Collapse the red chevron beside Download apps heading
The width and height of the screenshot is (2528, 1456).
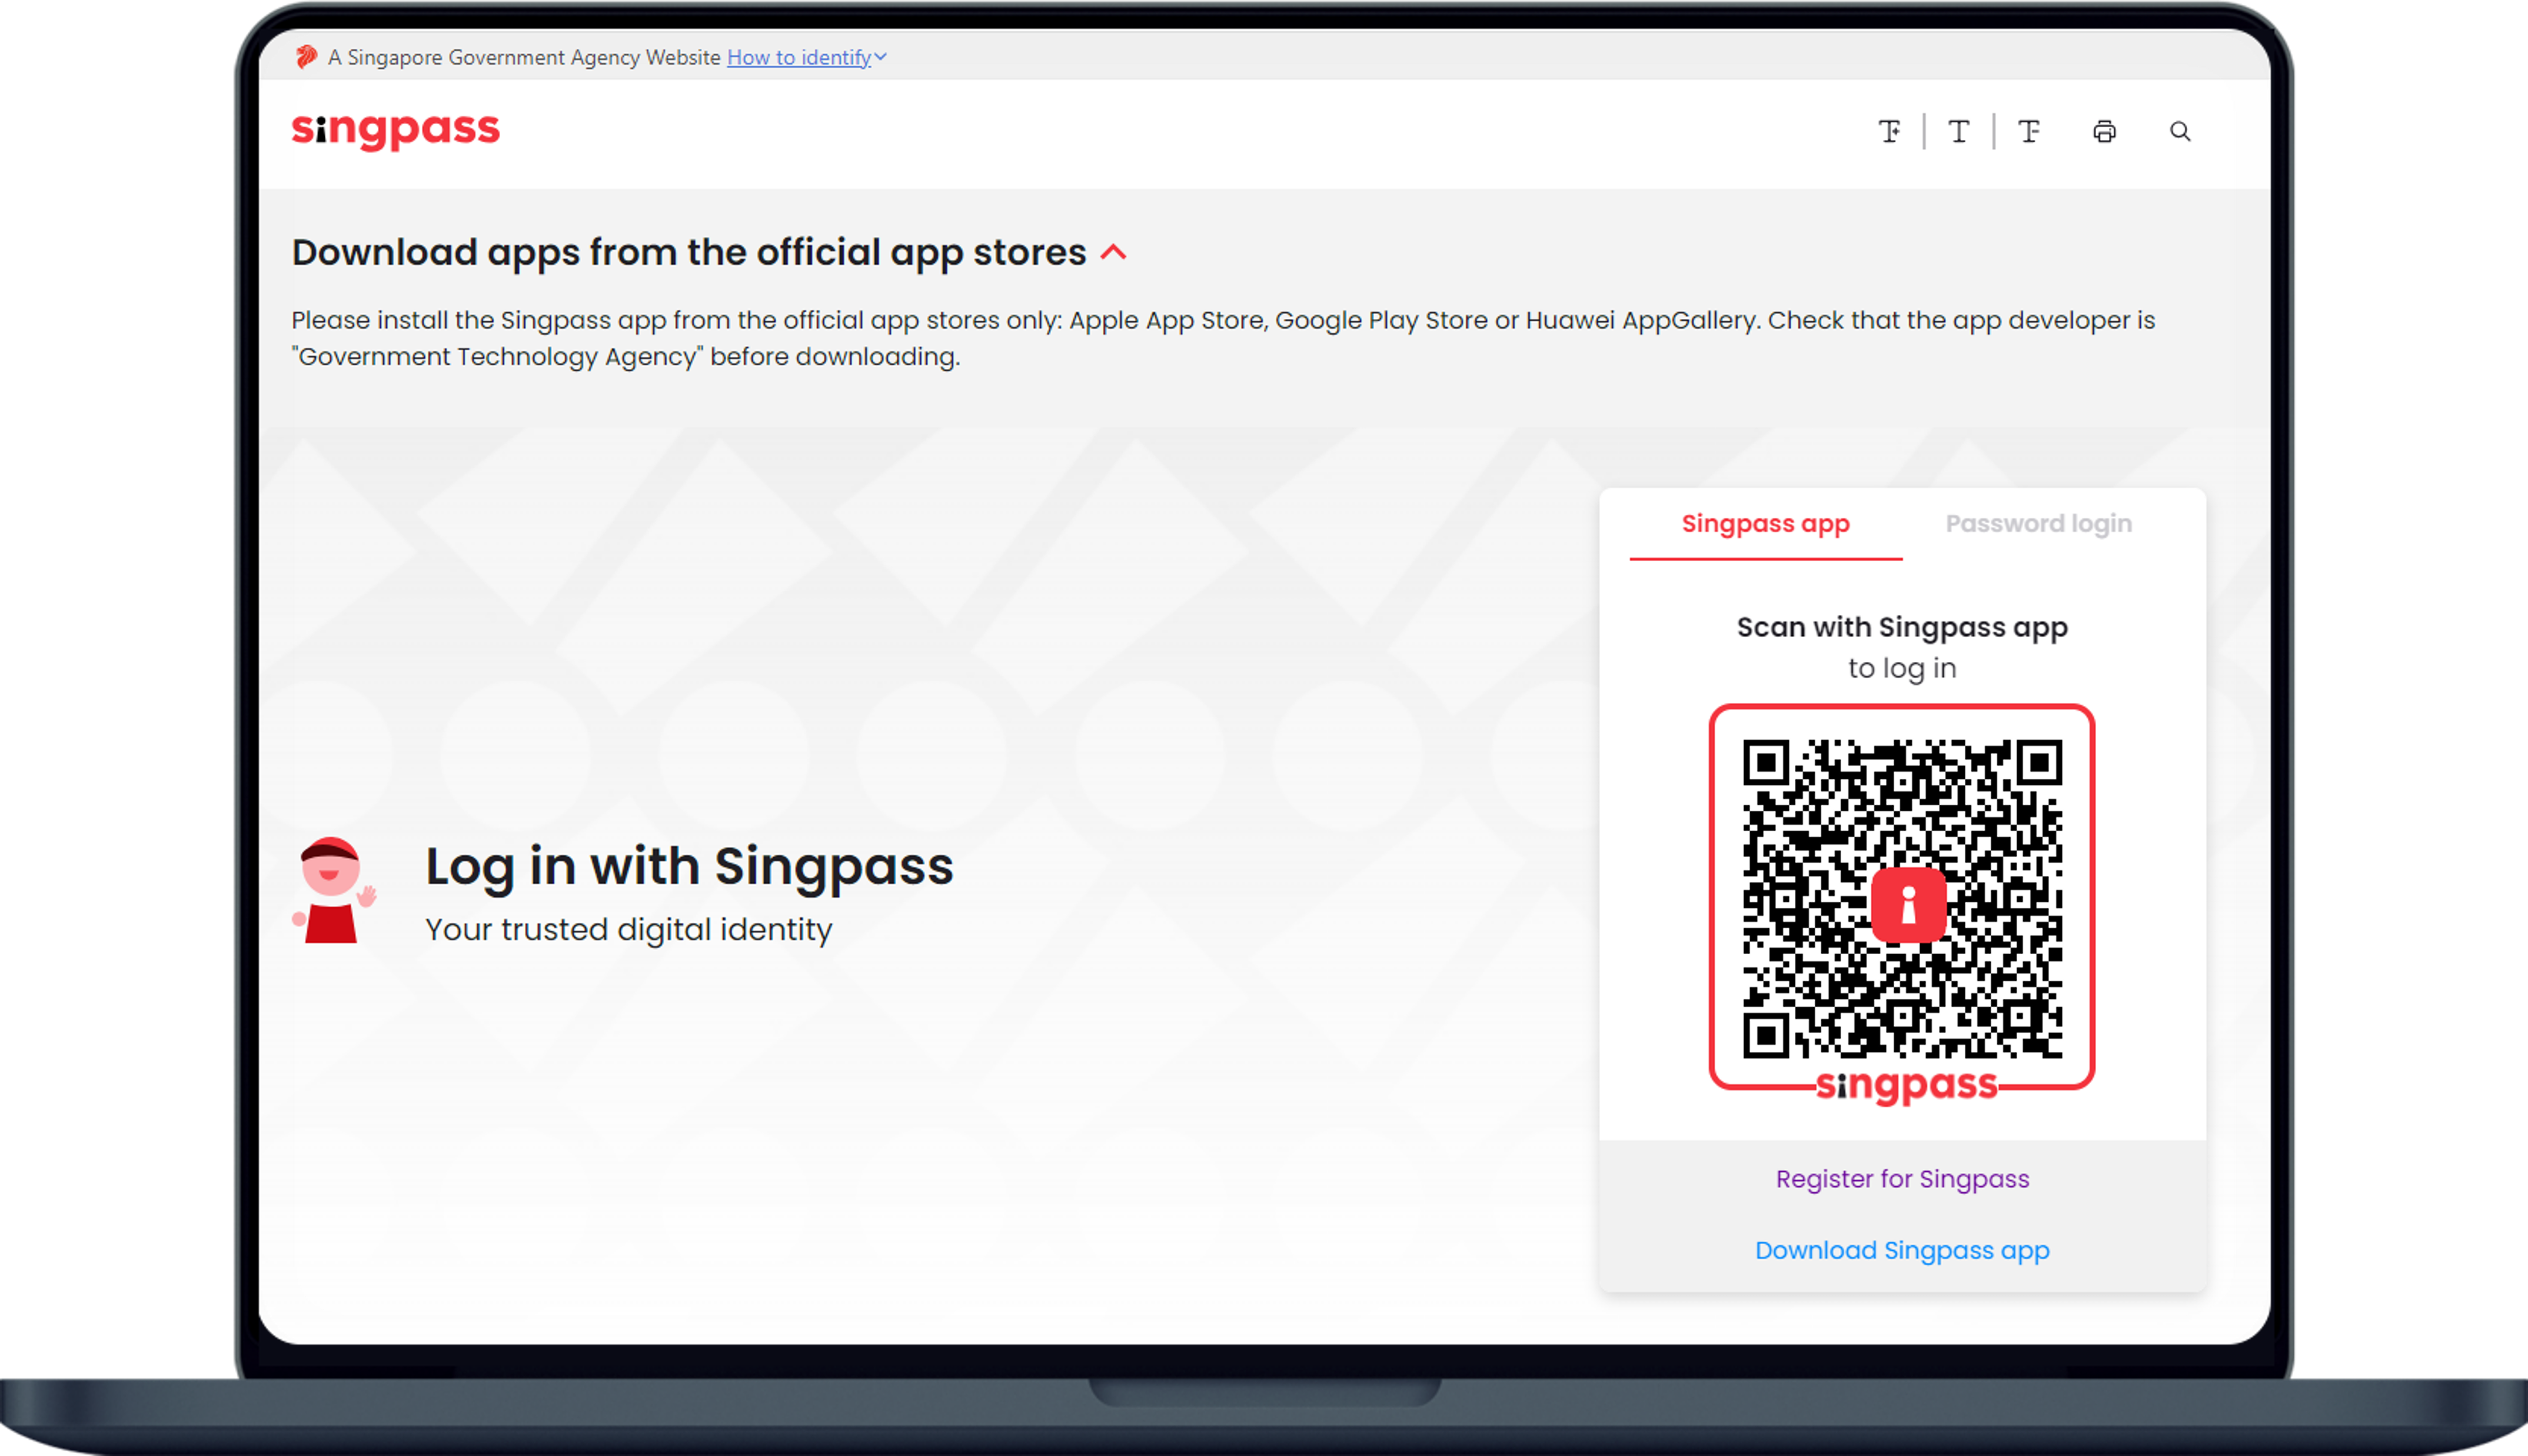[1113, 252]
